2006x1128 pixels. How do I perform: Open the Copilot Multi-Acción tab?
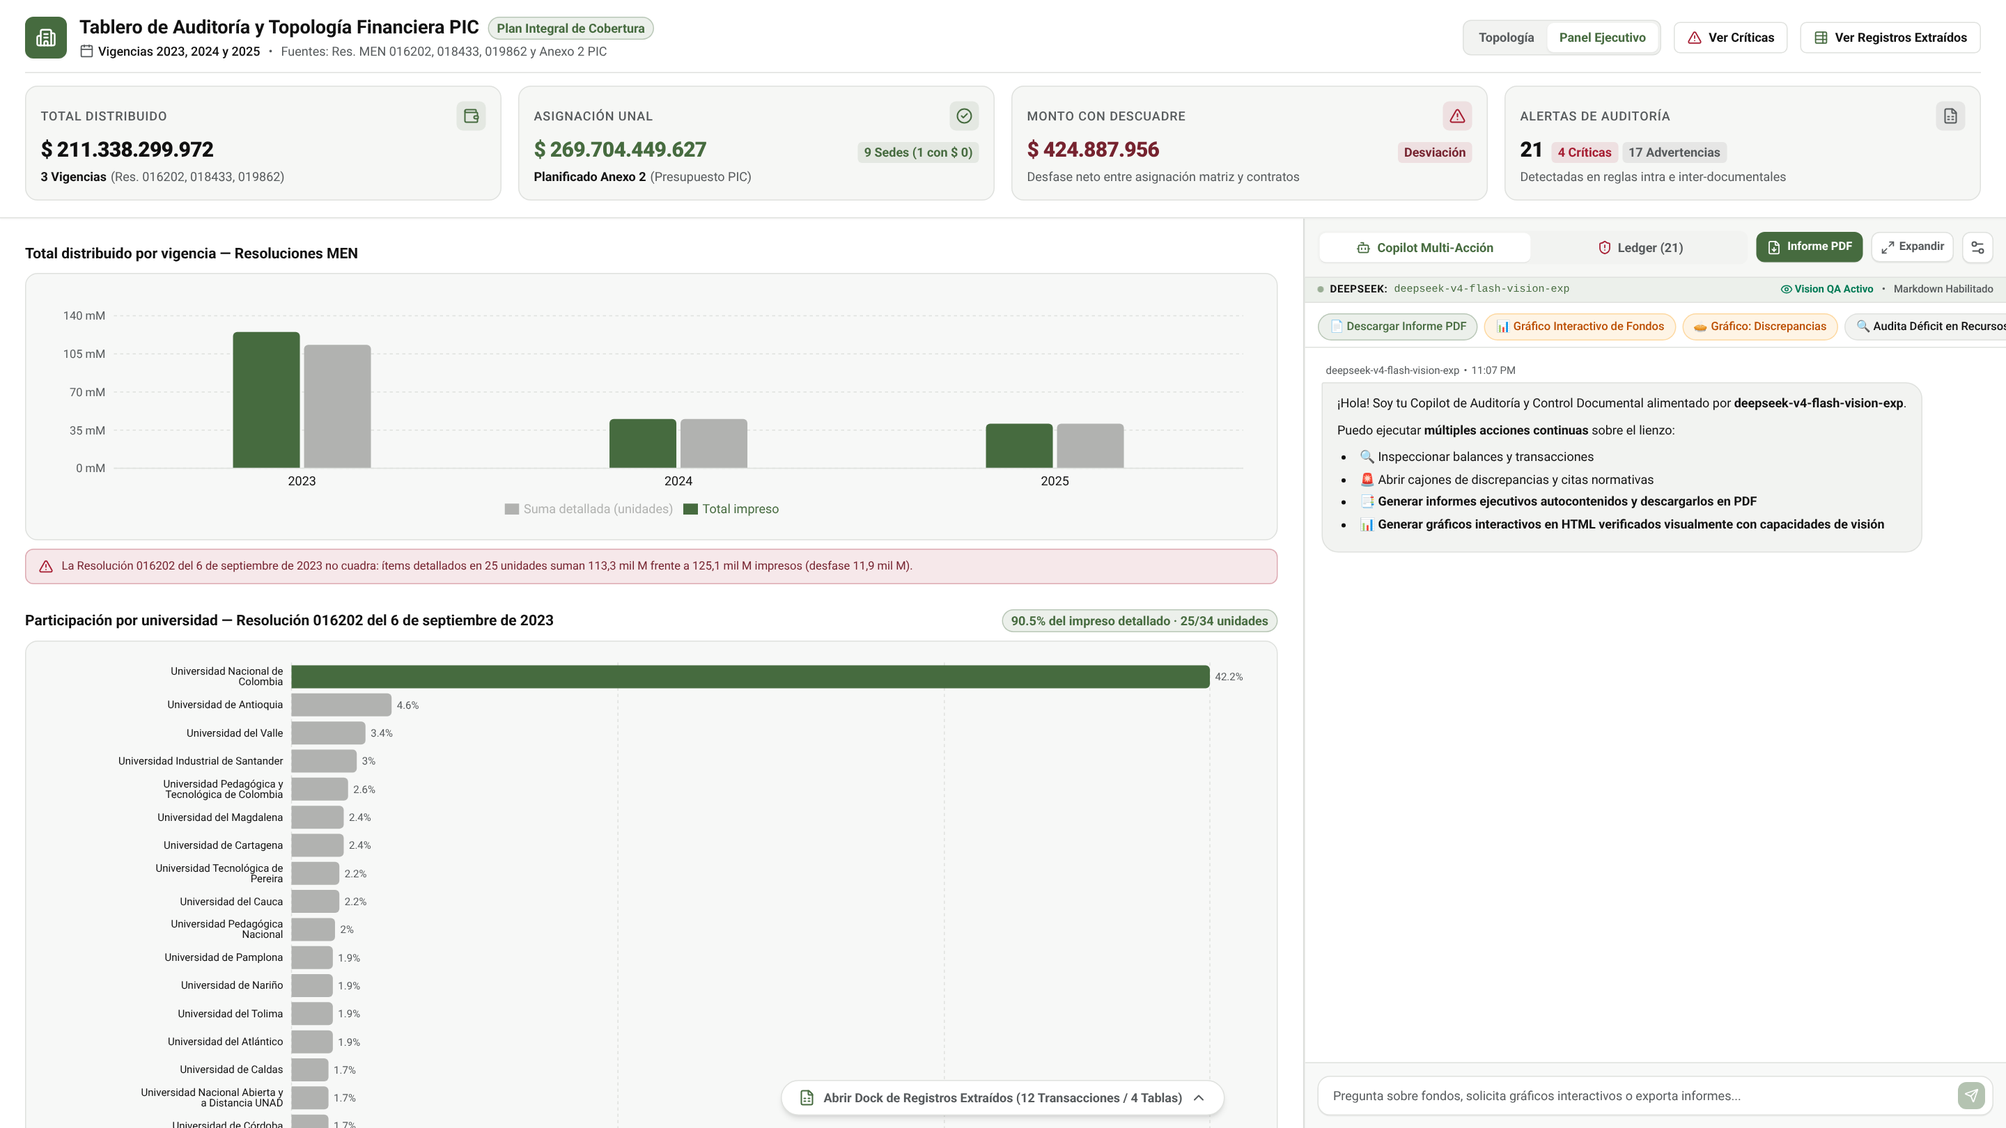(x=1424, y=248)
